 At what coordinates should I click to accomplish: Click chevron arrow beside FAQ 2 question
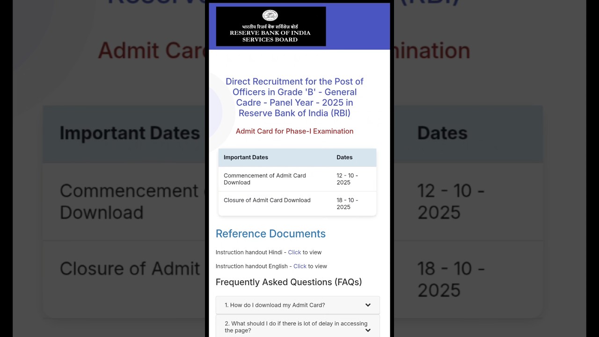coord(368,330)
